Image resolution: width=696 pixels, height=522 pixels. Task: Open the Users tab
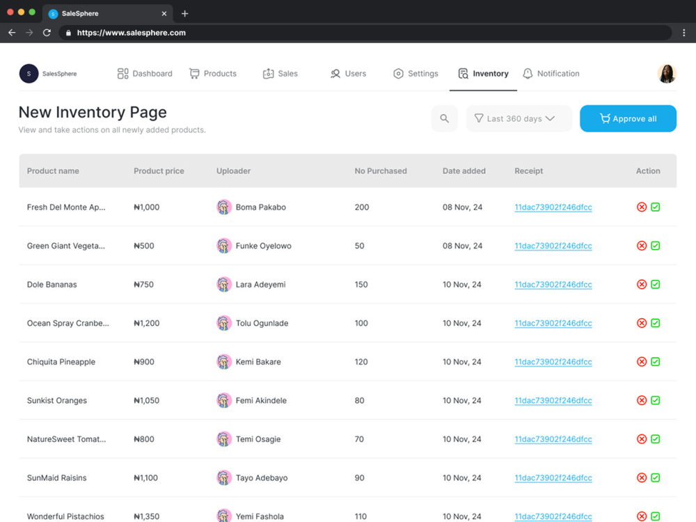pyautogui.click(x=348, y=74)
